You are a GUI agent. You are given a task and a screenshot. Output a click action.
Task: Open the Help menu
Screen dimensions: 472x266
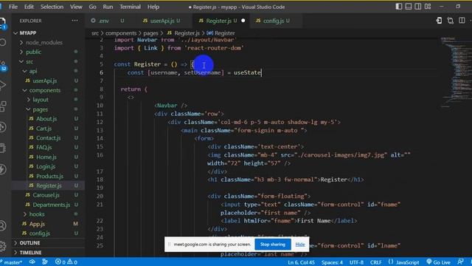[153, 7]
